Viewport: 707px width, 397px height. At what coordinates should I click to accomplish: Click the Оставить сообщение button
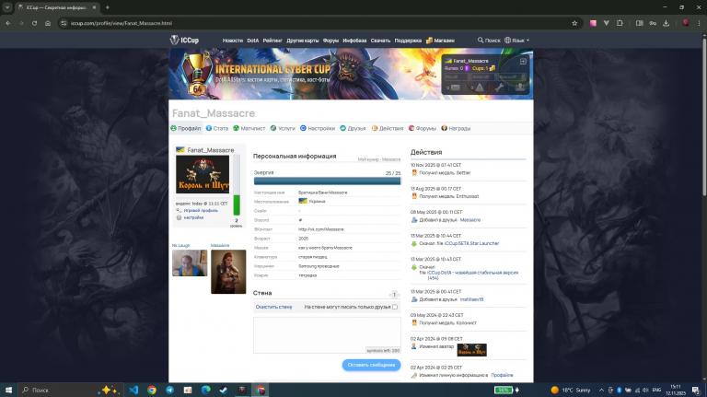(371, 365)
